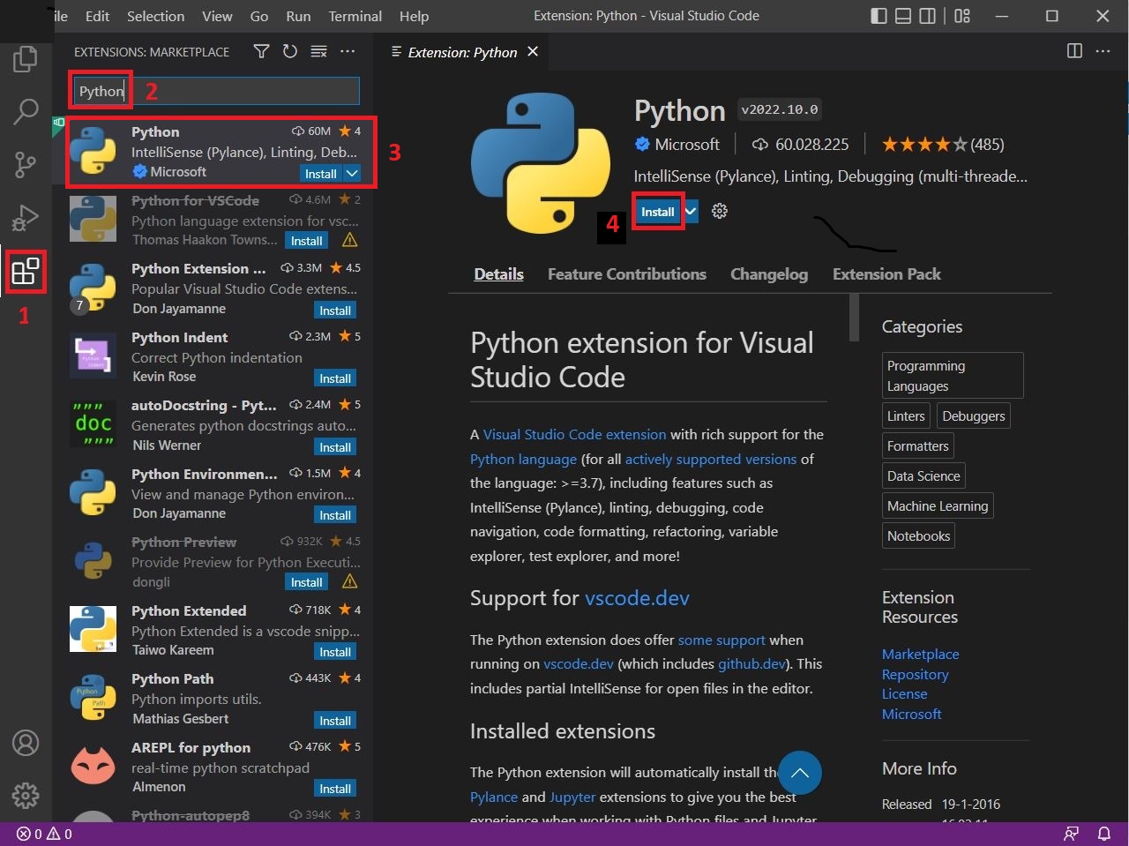Open the Run and Debug view
The width and height of the screenshot is (1129, 846).
(x=26, y=217)
